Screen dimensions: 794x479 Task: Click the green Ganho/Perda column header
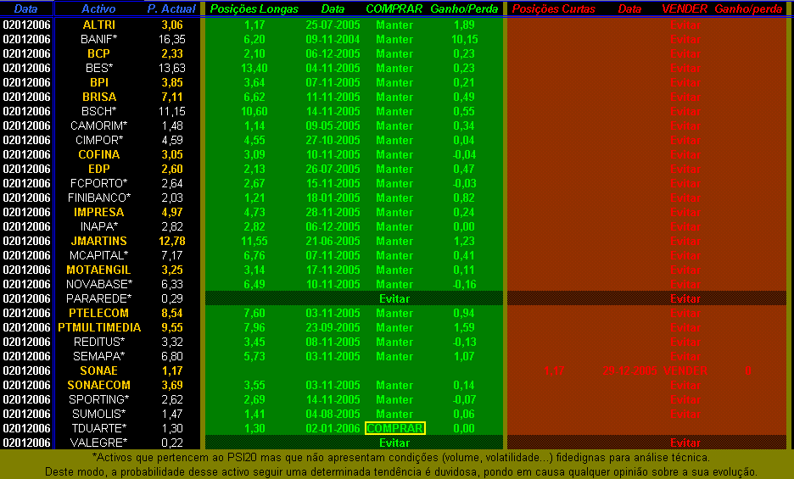tap(464, 8)
